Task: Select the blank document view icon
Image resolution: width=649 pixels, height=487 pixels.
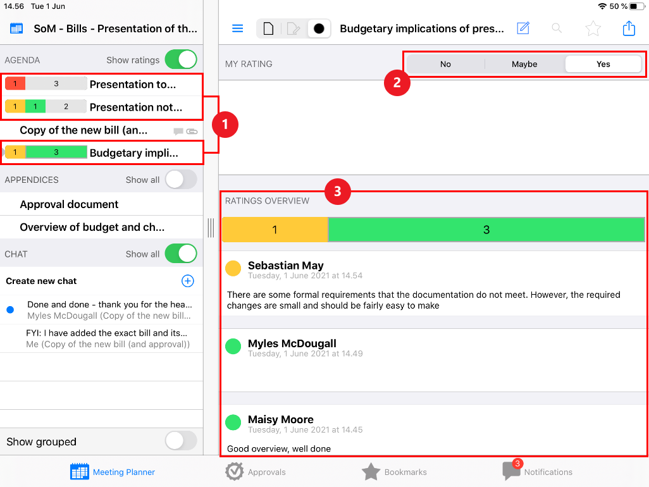Action: [269, 28]
